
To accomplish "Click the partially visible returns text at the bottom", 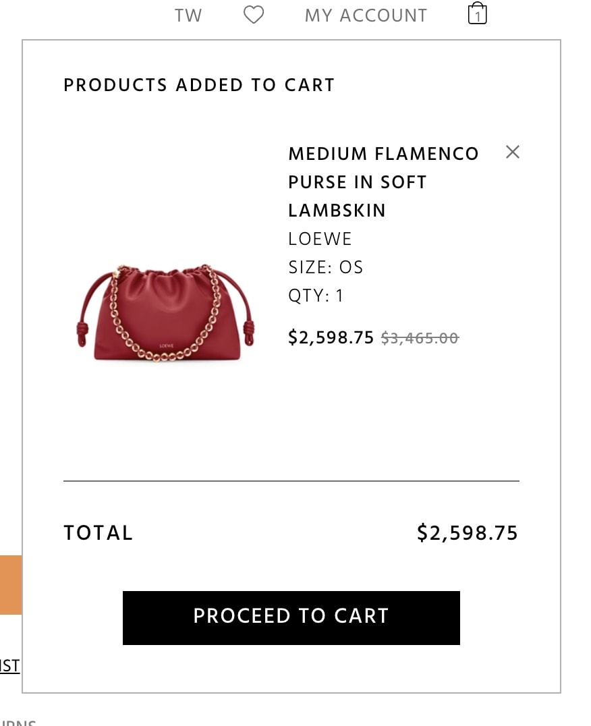I will [18, 723].
